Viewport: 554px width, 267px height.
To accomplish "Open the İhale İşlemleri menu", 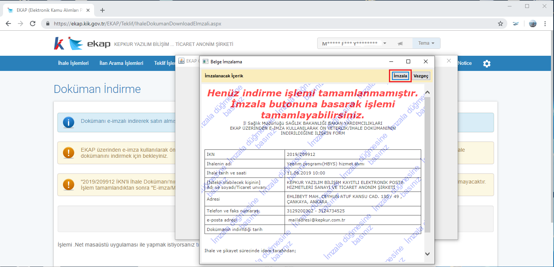I will point(73,63).
